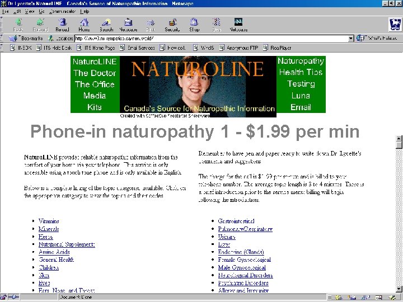Viewport: 403px width, 302px height.
Task: Print the page with Print button
Action: [x=151, y=25]
